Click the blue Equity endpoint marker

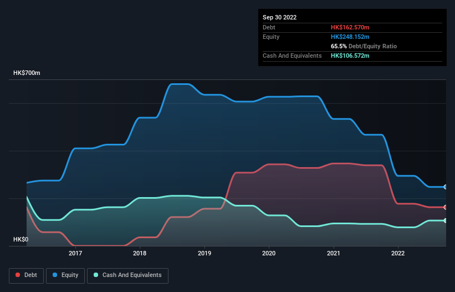(446, 187)
